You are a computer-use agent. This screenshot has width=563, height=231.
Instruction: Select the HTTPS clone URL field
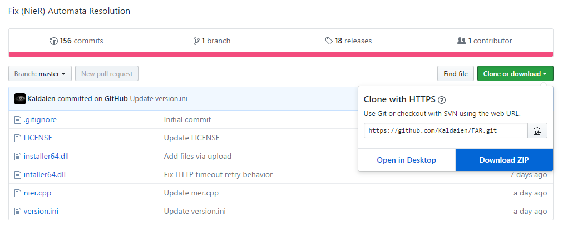tap(446, 131)
